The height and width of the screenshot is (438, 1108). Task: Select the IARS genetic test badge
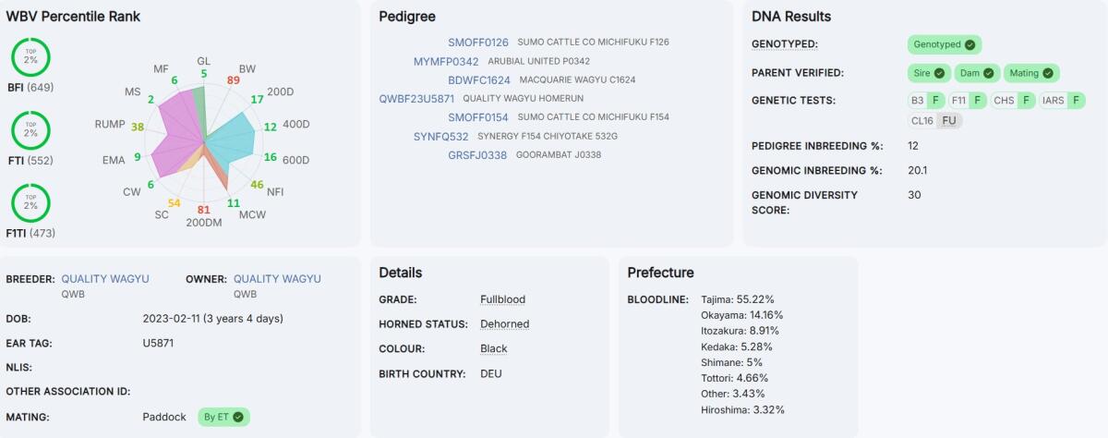pyautogui.click(x=1061, y=100)
